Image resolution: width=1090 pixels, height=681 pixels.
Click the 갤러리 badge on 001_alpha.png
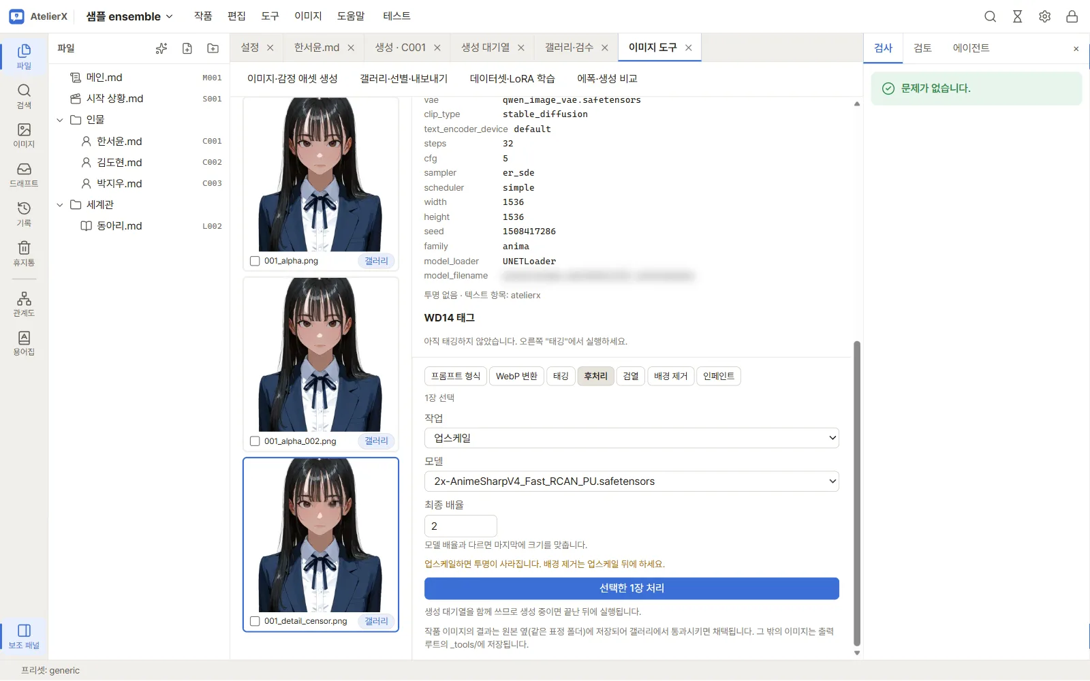(376, 261)
